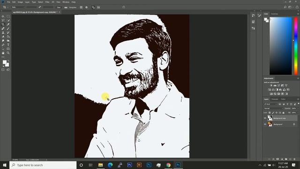
Task: Toggle lock image pixels brush icon
Action: (273, 113)
